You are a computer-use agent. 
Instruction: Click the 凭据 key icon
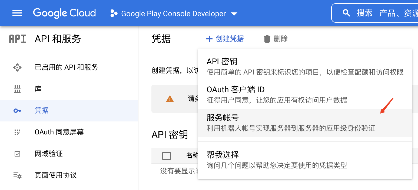(x=17, y=111)
